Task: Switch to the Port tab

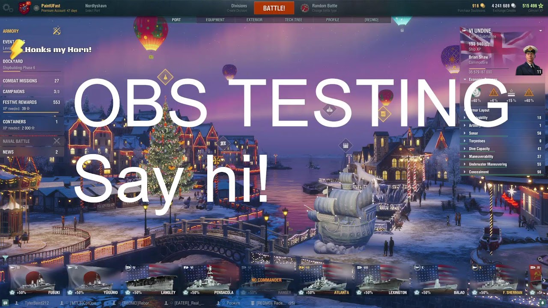Action: pyautogui.click(x=176, y=20)
